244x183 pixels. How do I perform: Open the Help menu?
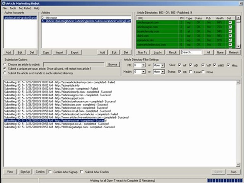click(x=37, y=8)
